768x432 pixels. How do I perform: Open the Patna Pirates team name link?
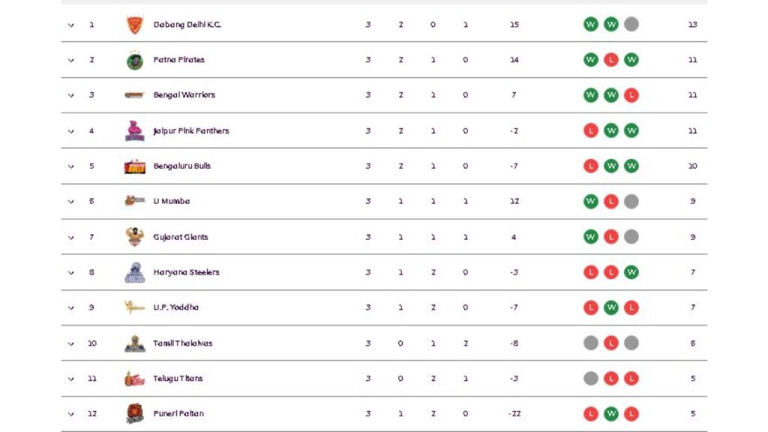point(178,60)
